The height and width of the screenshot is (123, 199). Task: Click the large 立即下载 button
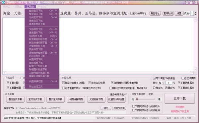(x=179, y=98)
